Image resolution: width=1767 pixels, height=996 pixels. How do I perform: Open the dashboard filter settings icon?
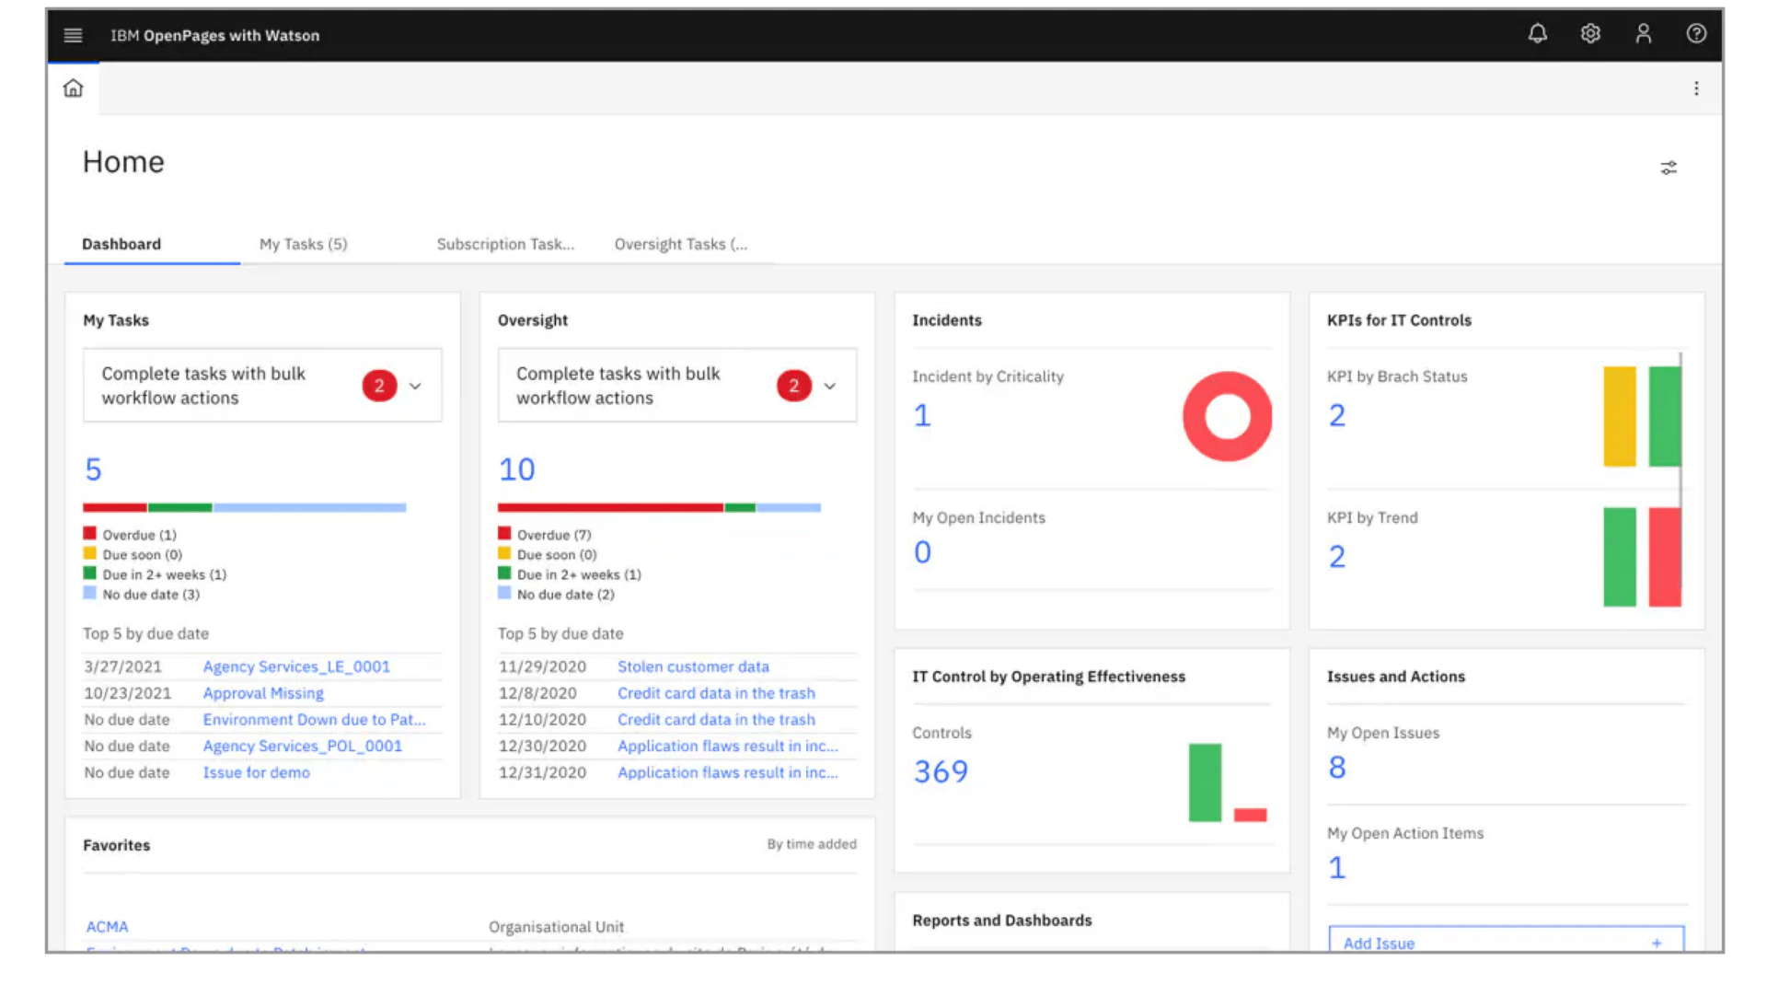(x=1669, y=168)
